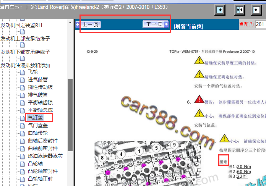
Task: Click the current page number field showing 281
Action: pyautogui.click(x=261, y=24)
